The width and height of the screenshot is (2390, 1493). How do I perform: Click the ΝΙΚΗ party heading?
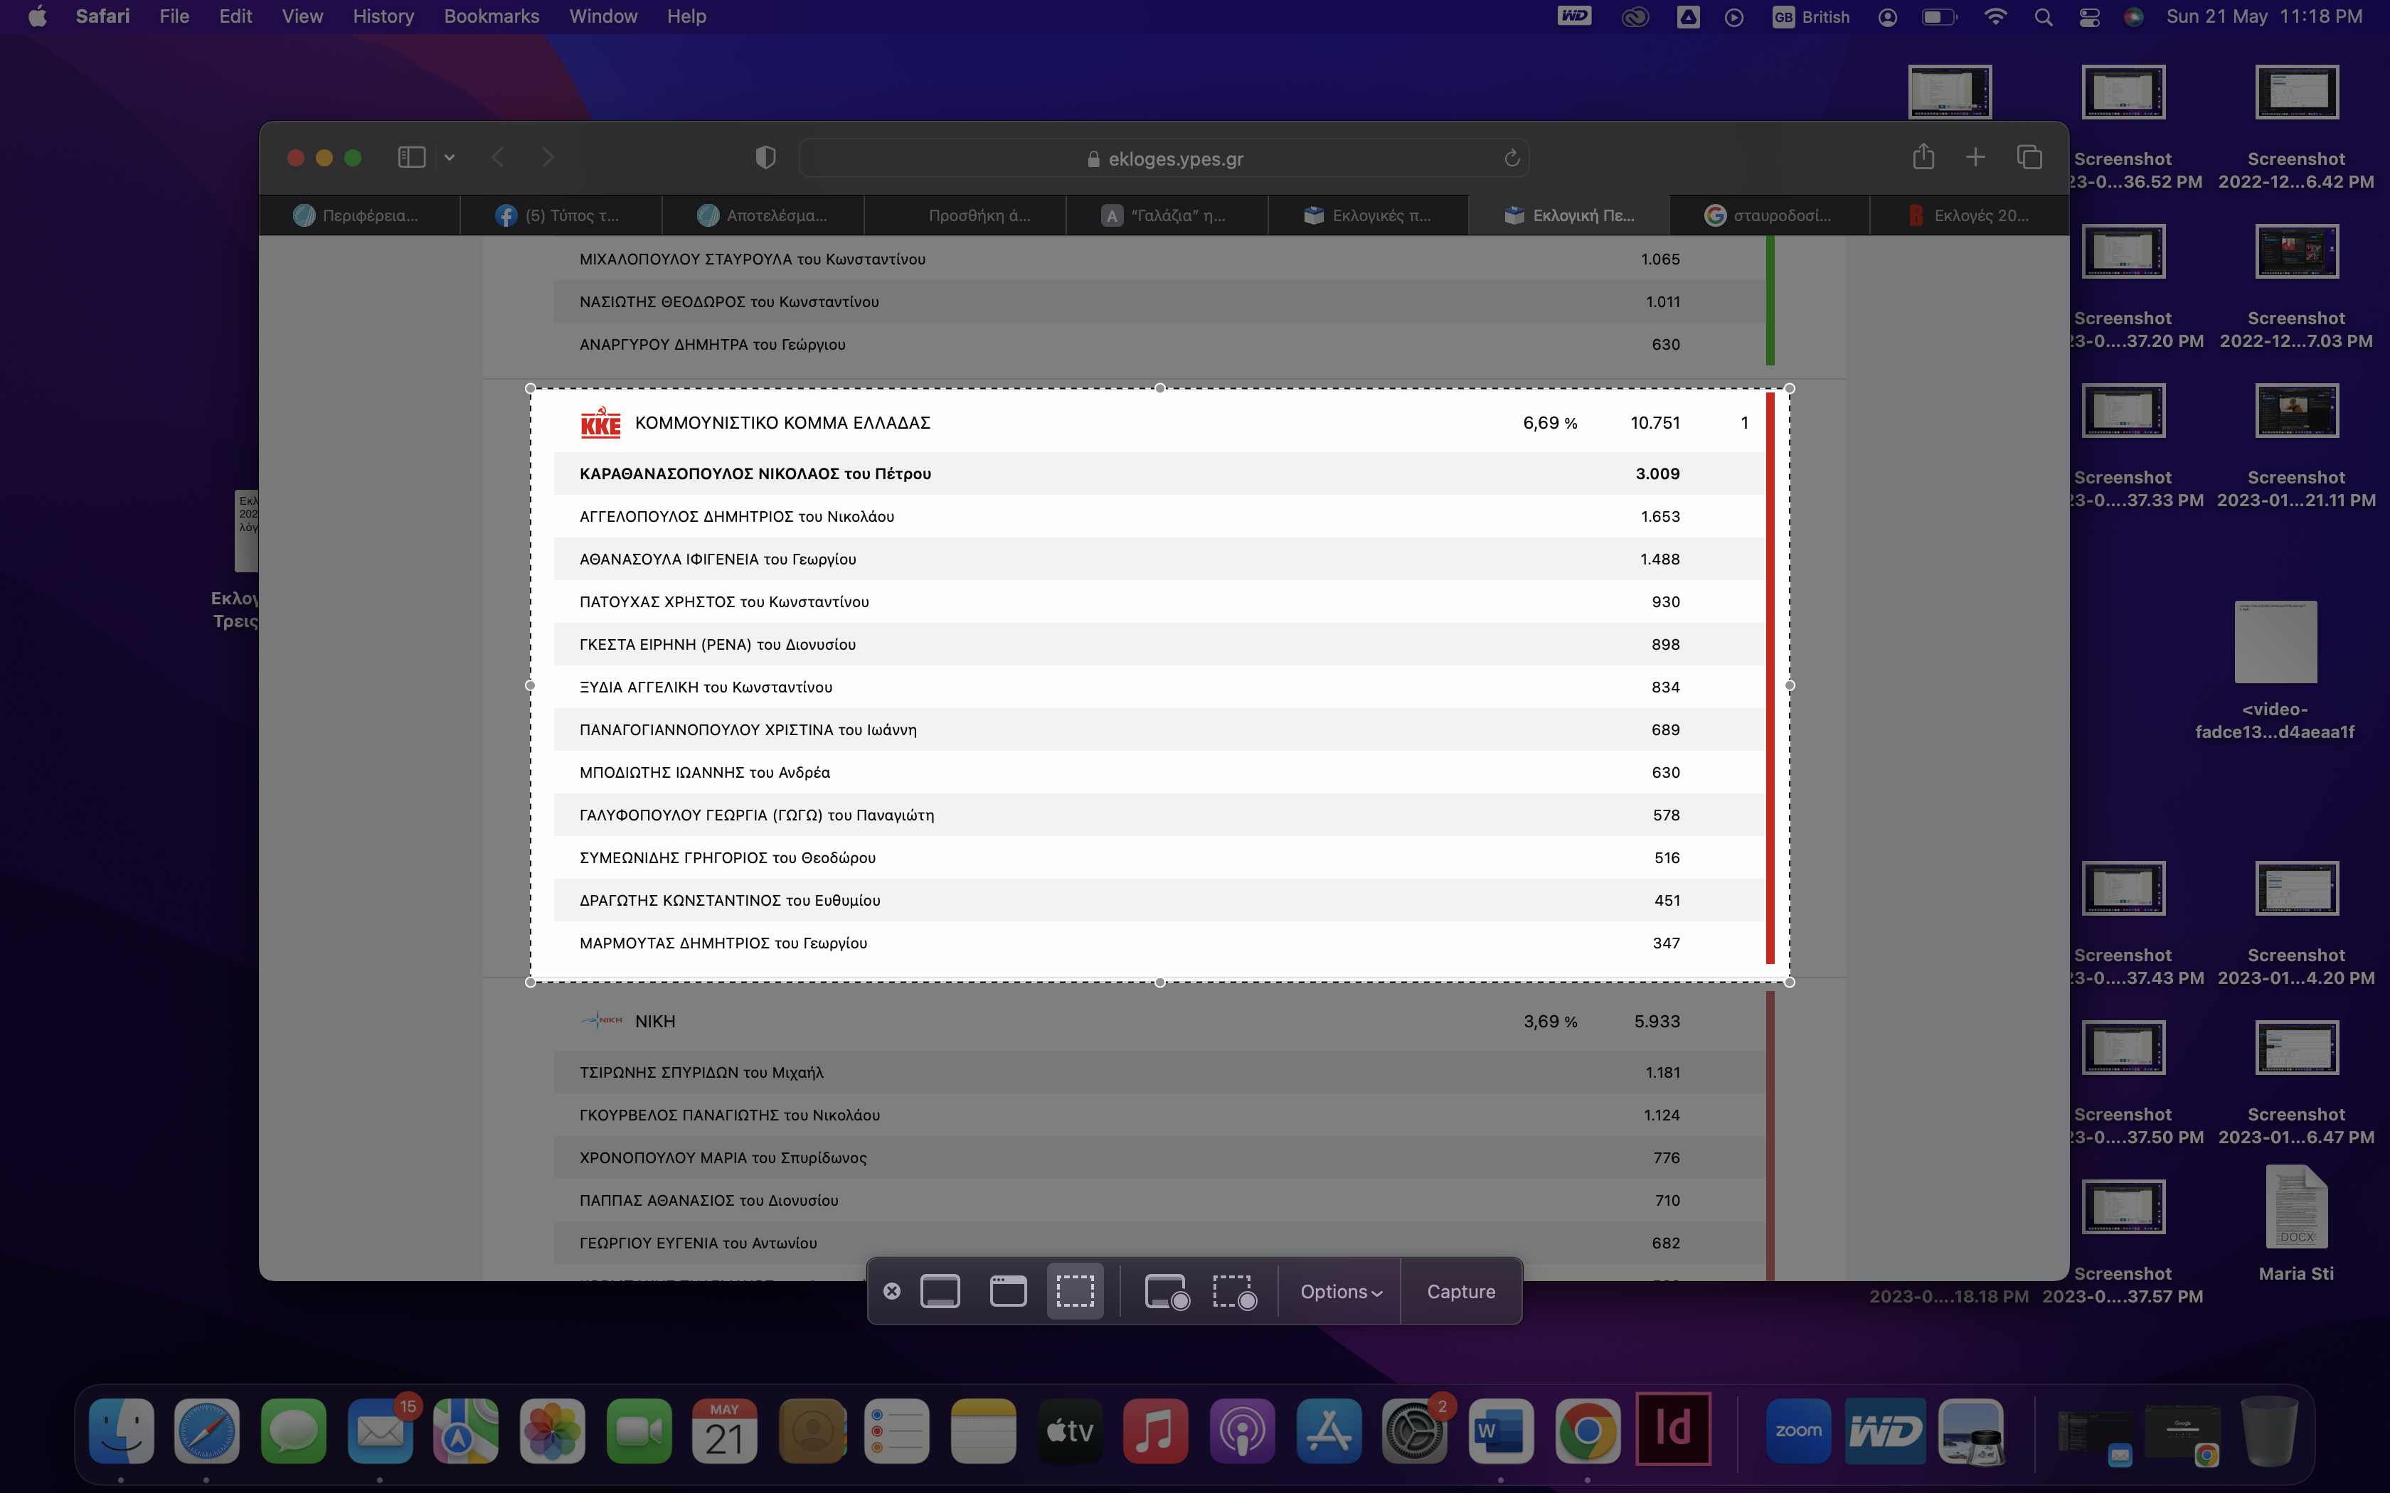[x=655, y=1021]
